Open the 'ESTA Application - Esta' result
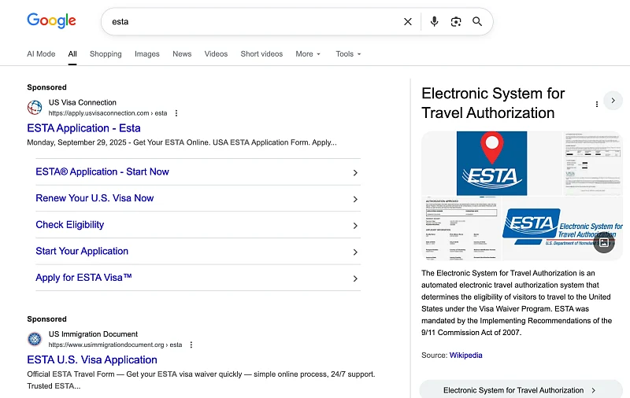This screenshot has width=630, height=398. click(83, 128)
